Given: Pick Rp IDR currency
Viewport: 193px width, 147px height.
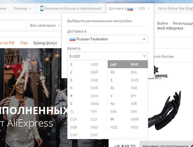Looking at the screenshot, I should click(x=128, y=104).
